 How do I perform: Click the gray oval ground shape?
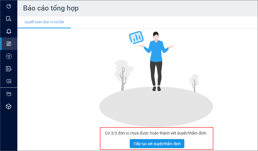156,107
